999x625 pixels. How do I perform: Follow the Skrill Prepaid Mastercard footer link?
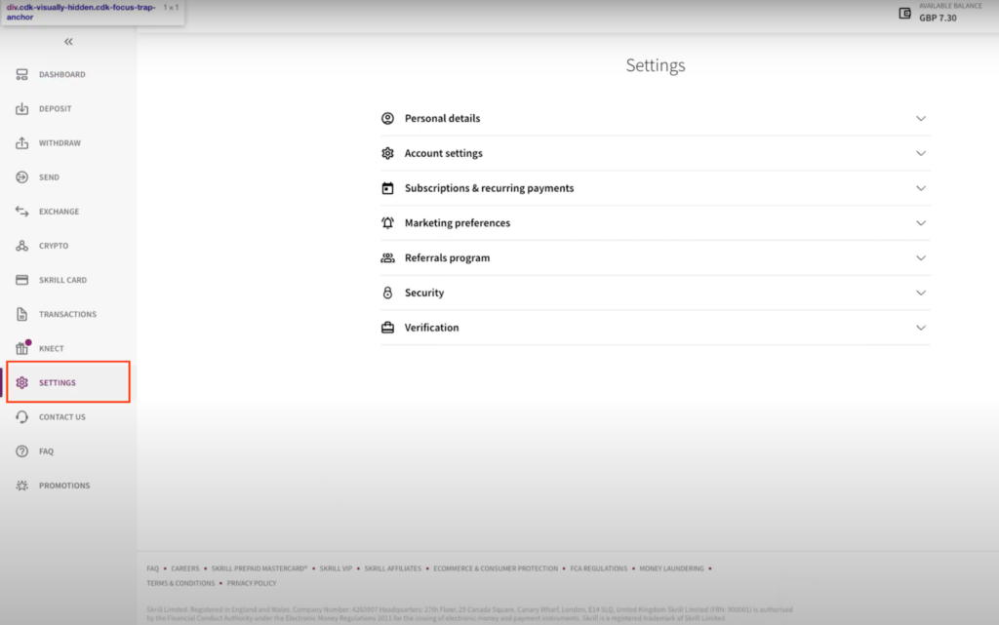click(x=260, y=568)
